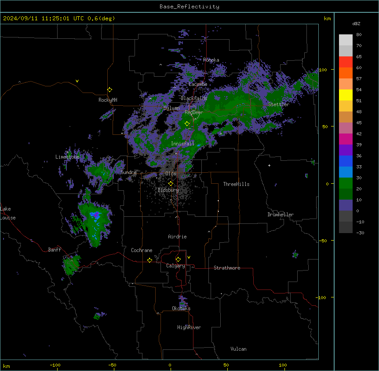The height and width of the screenshot is (371, 379).
Task: Click the yellow V marker beside Calgary
Action: tap(189, 257)
